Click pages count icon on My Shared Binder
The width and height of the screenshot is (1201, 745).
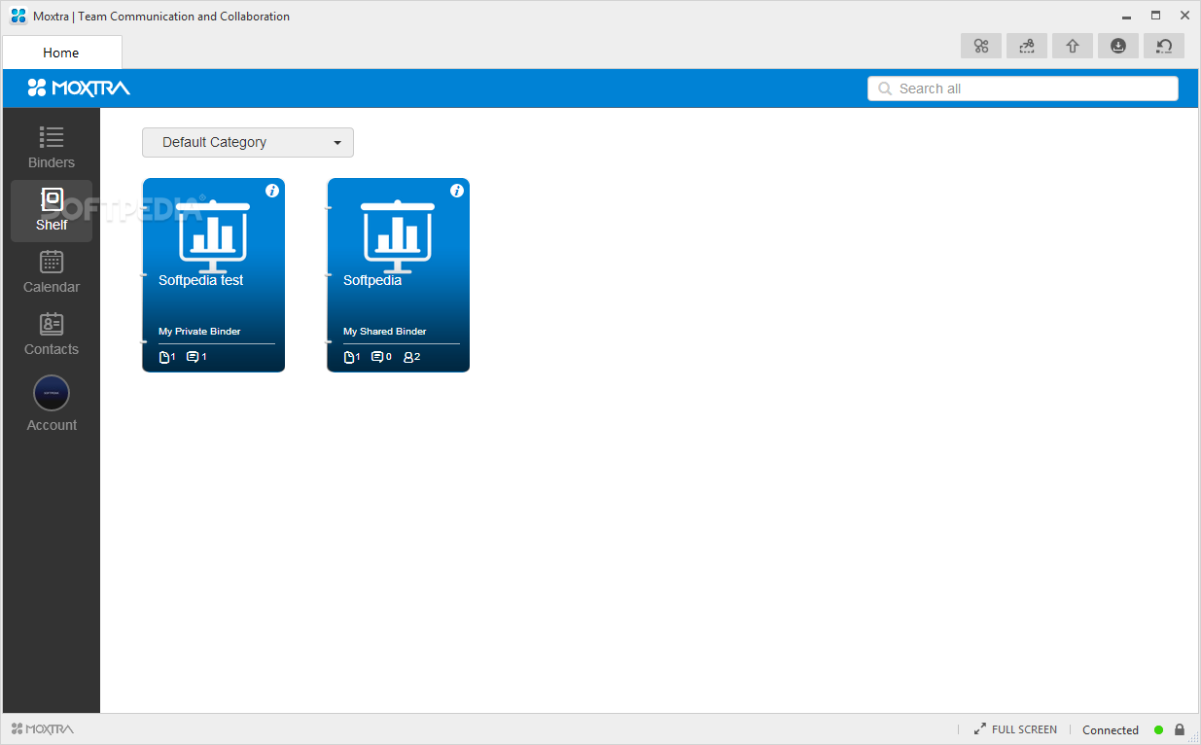[x=351, y=357]
